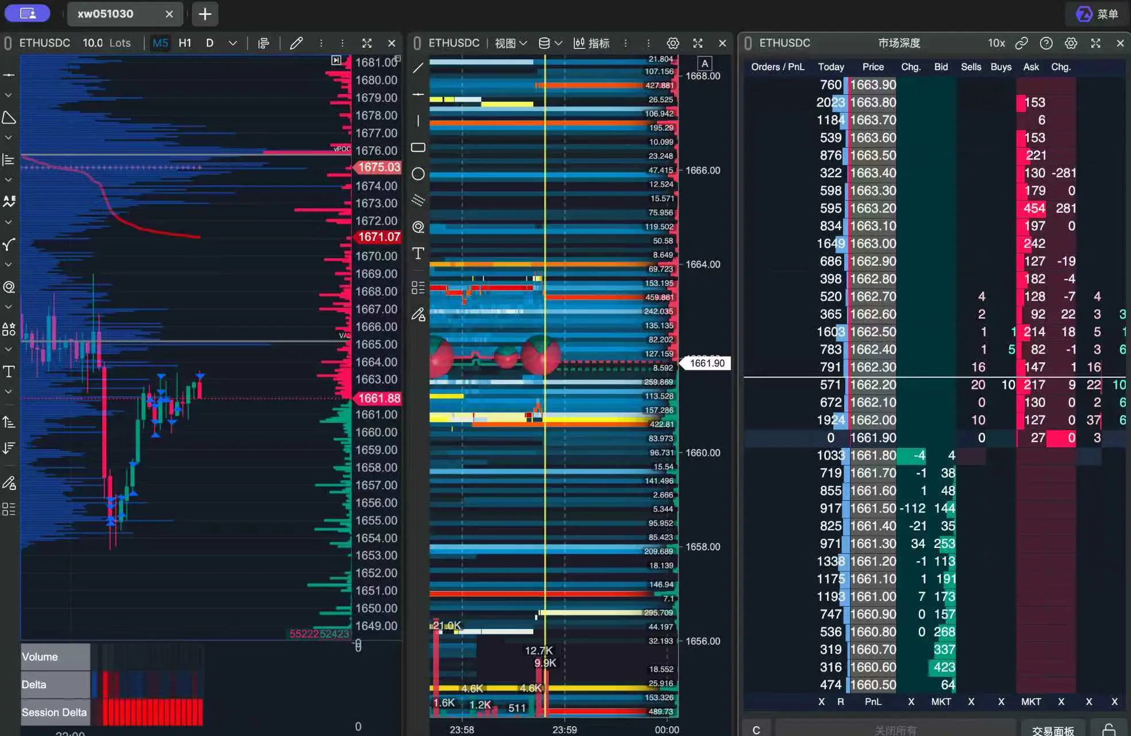The height and width of the screenshot is (736, 1131).
Task: Expand options below the volume profile tool
Action: coord(9,179)
